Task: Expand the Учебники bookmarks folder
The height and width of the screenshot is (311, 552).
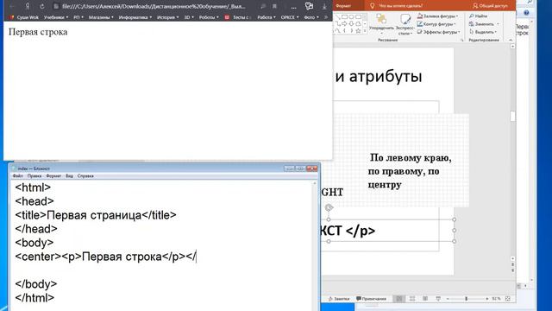Action: (55, 17)
